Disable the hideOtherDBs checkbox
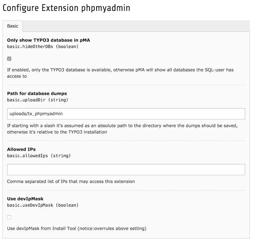The image size is (253, 242). [x=9, y=58]
